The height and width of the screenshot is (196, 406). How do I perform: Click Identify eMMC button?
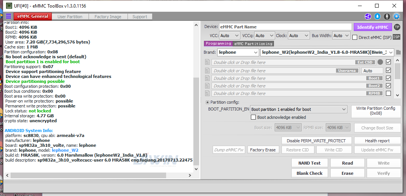pyautogui.click(x=373, y=27)
